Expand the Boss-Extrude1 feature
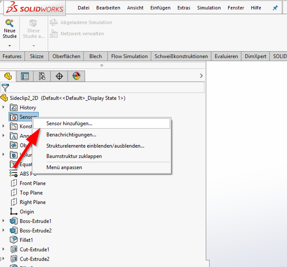287x267 pixels. 4,221
